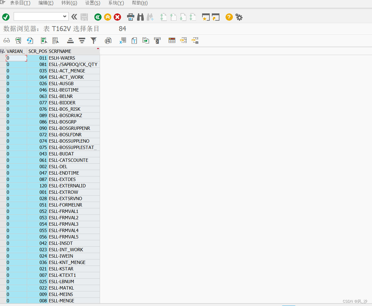Screen dimensions: 372x306
Task: Click the cell ESLL-ACT_MENGE
Action: pyautogui.click(x=74, y=71)
